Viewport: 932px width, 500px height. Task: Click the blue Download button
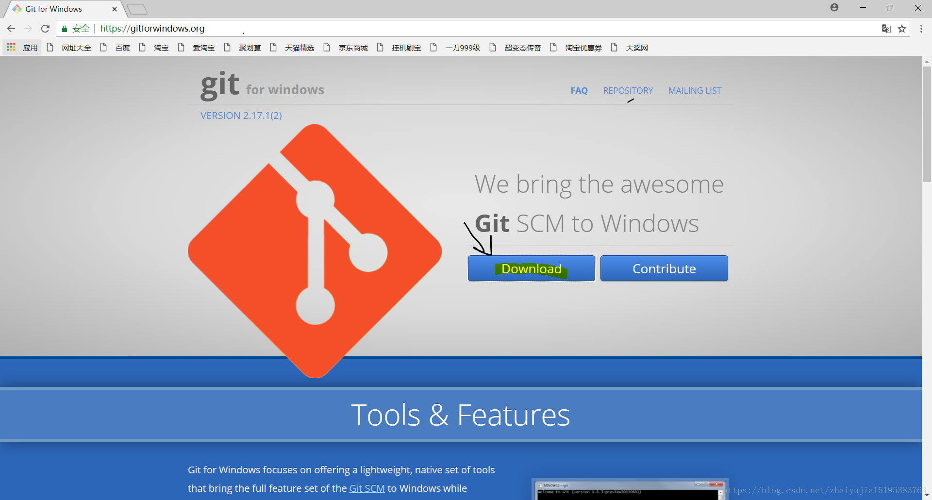(531, 268)
